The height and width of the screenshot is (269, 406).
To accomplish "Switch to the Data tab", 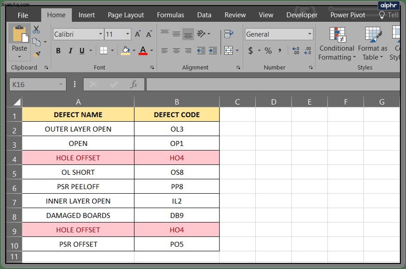I will point(204,15).
